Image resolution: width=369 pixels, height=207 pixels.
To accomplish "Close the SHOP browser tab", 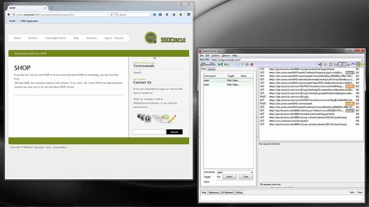I will click(45, 8).
